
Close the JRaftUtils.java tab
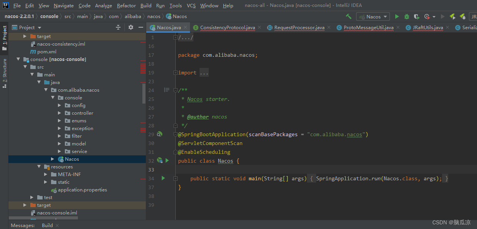447,27
